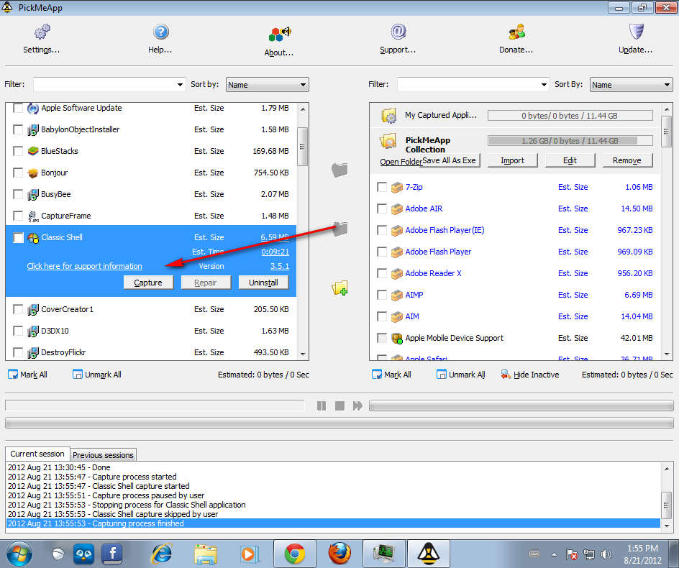This screenshot has height=568, width=679.
Task: Click the Update shield icon
Action: tap(635, 32)
